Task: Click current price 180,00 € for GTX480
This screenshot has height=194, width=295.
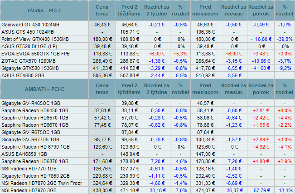Action: click(x=102, y=39)
